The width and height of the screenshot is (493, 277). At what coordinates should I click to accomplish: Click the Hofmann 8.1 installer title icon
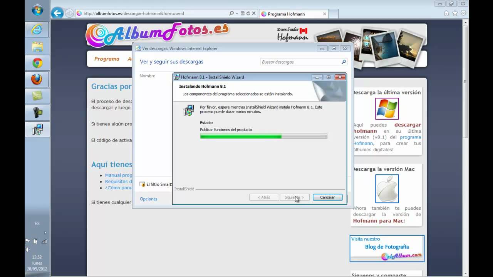[177, 77]
